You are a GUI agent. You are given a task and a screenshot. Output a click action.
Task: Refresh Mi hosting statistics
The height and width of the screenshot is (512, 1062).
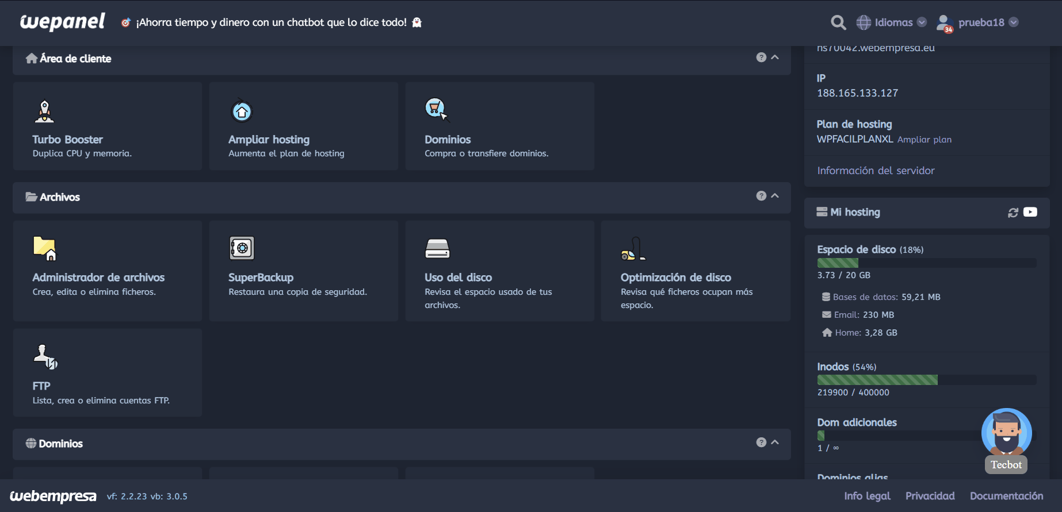pos(1013,213)
